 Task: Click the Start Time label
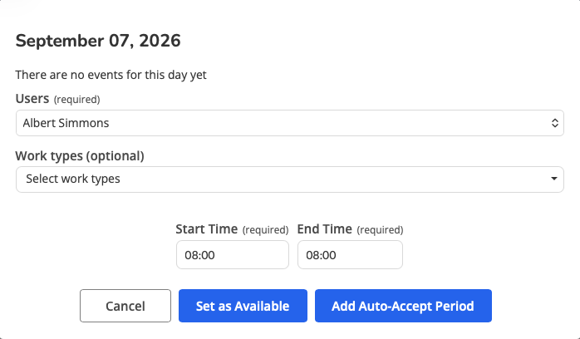click(206, 229)
